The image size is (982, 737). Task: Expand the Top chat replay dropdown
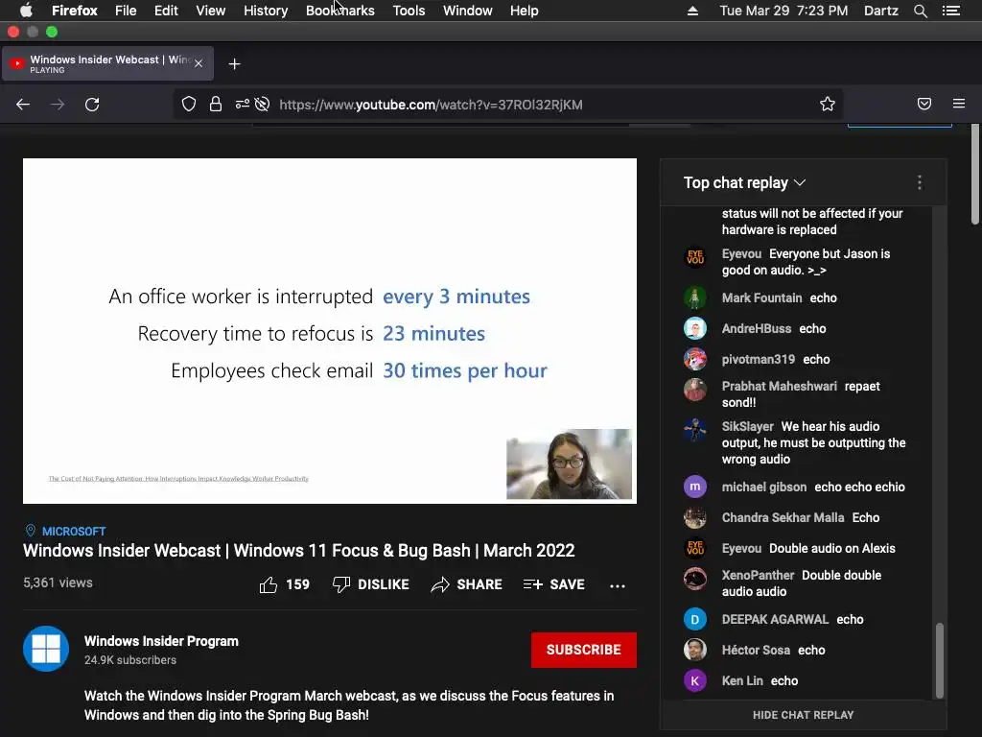click(x=744, y=183)
